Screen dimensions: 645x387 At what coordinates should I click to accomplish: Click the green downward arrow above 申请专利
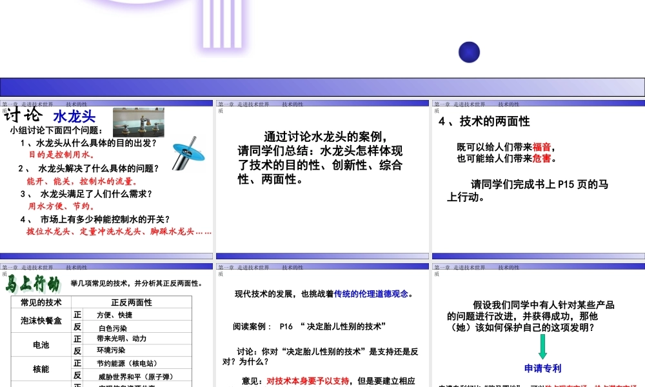point(542,347)
